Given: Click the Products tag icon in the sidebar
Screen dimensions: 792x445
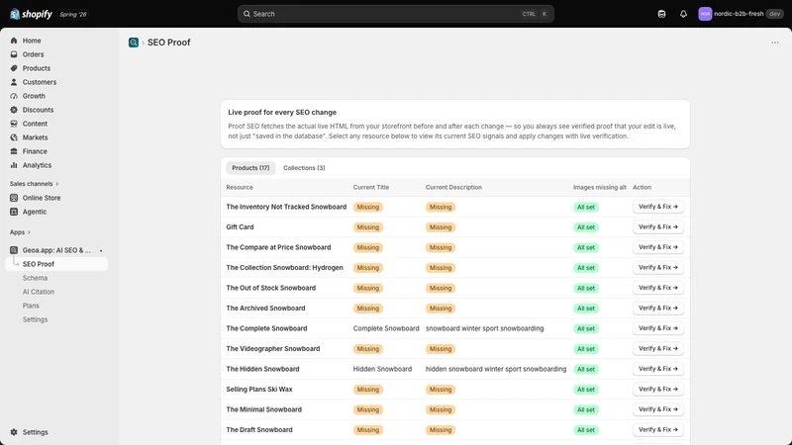Looking at the screenshot, I should pos(14,68).
